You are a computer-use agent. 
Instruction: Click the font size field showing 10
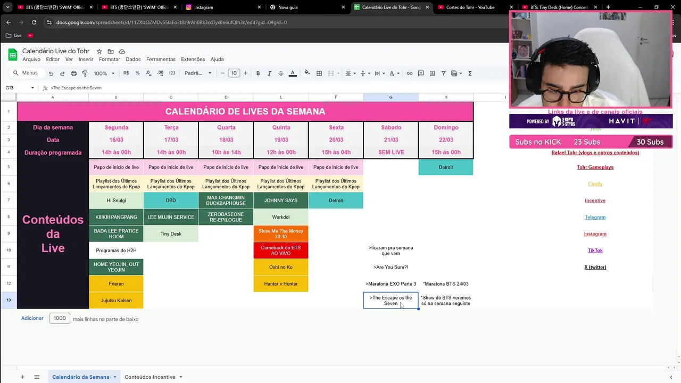pos(234,73)
